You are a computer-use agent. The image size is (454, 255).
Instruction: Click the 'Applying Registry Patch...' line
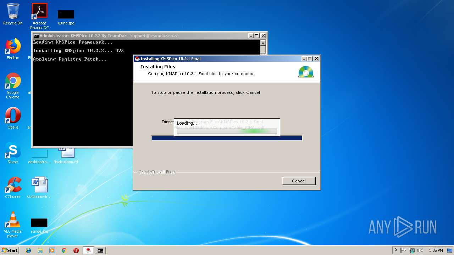click(x=70, y=59)
